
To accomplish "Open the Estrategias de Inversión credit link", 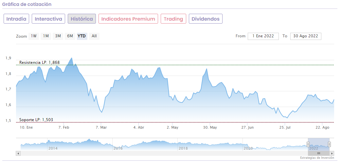I will coord(317,158).
